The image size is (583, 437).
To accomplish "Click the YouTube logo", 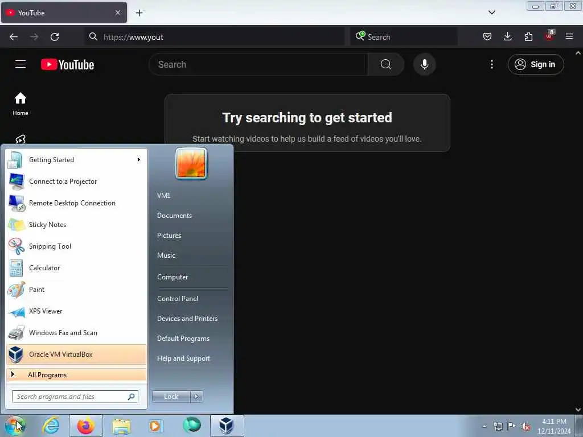I will pyautogui.click(x=67, y=65).
